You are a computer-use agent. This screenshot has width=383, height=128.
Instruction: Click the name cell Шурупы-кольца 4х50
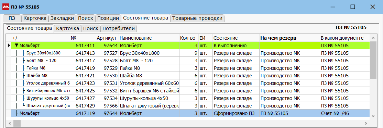149,98
